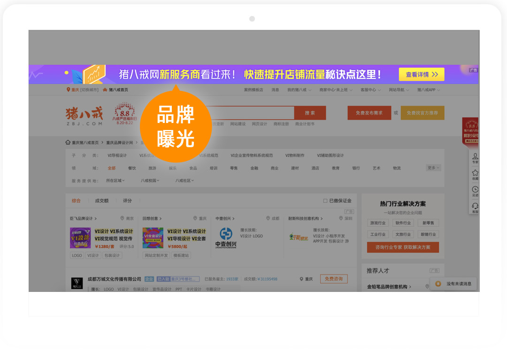Click the 广告 tag on the purple banner
This screenshot has width=507, height=352.
[x=473, y=70]
